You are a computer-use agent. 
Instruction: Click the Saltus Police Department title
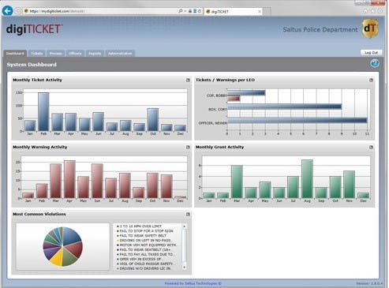pyautogui.click(x=320, y=29)
